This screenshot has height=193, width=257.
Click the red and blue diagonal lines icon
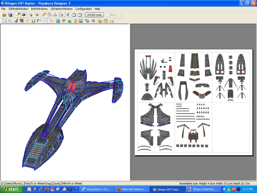point(64,21)
